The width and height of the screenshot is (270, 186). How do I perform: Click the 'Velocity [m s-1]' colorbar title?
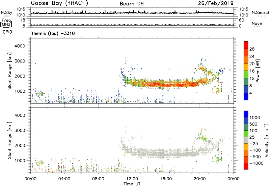point(267,140)
